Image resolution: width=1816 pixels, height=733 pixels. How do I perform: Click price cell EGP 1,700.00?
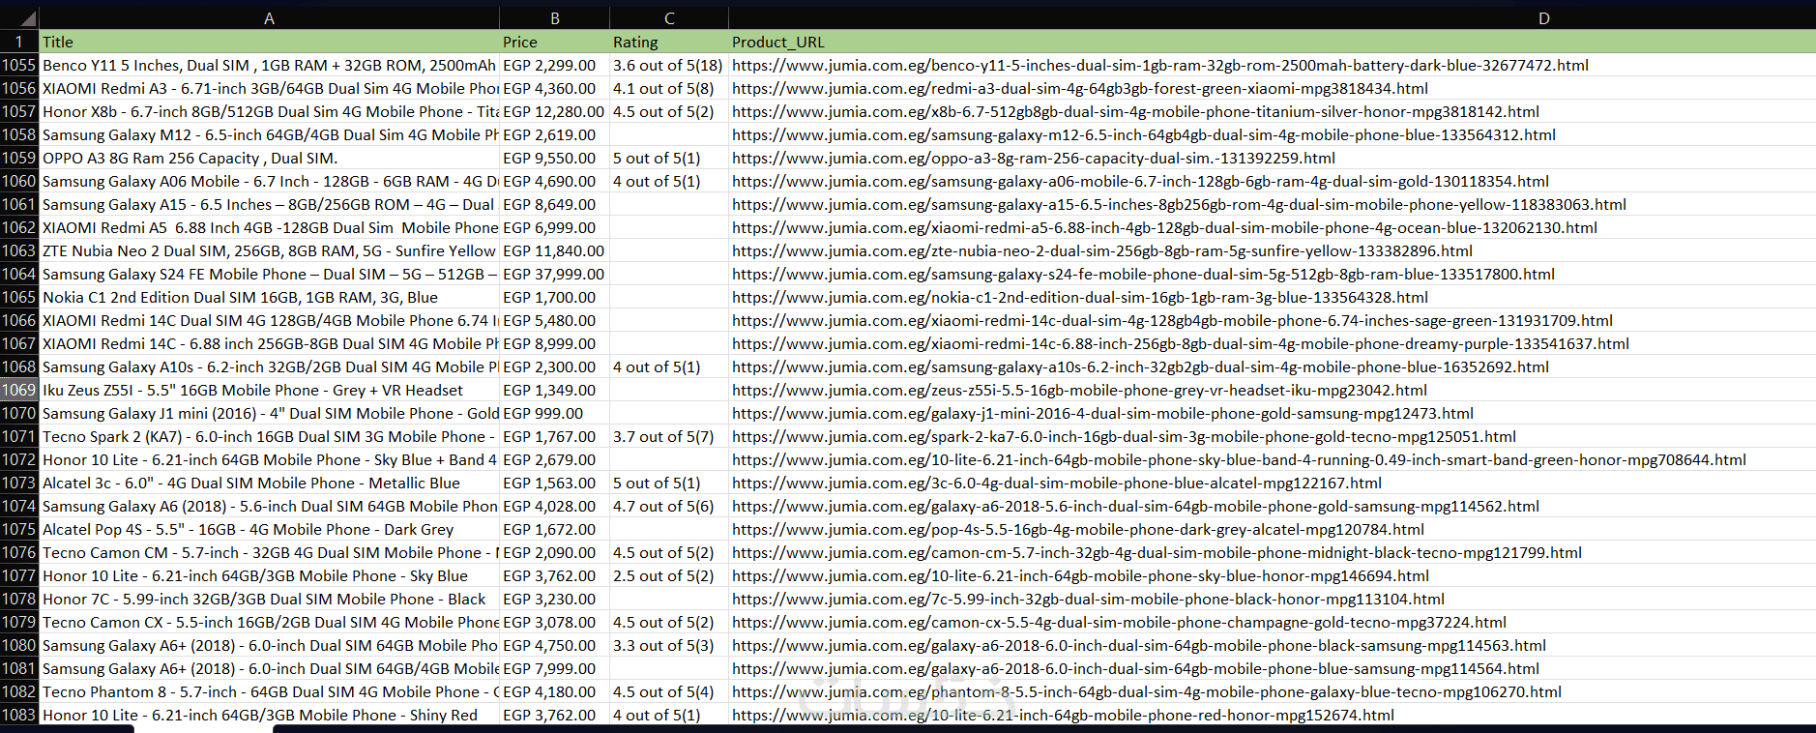click(x=554, y=297)
